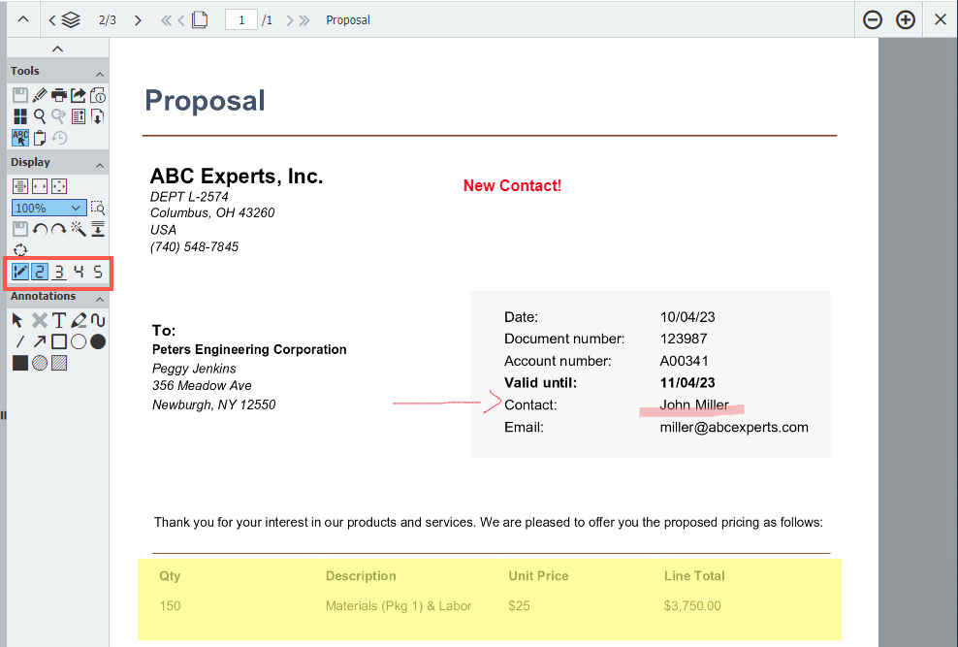
Task: Pick the arrow annotation tool
Action: (40, 340)
